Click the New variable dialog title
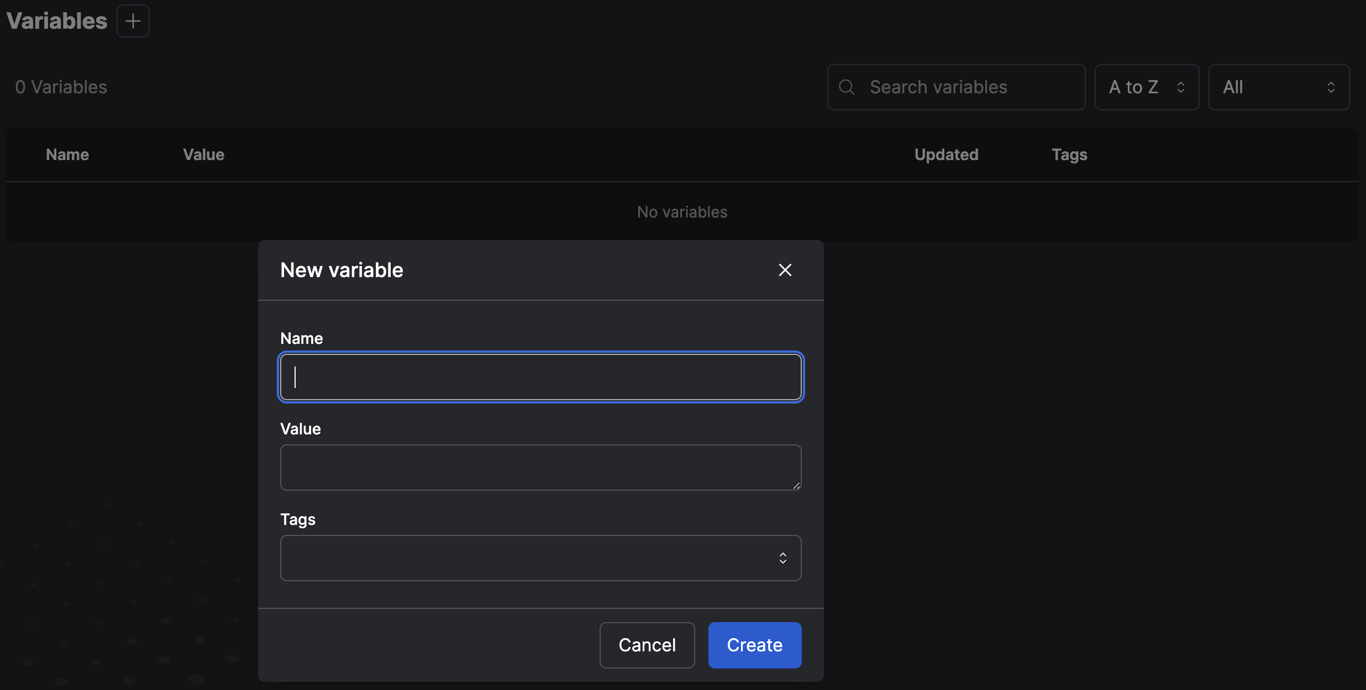Image resolution: width=1366 pixels, height=690 pixels. pos(342,270)
